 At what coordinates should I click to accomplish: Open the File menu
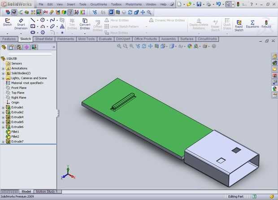(x=41, y=4)
